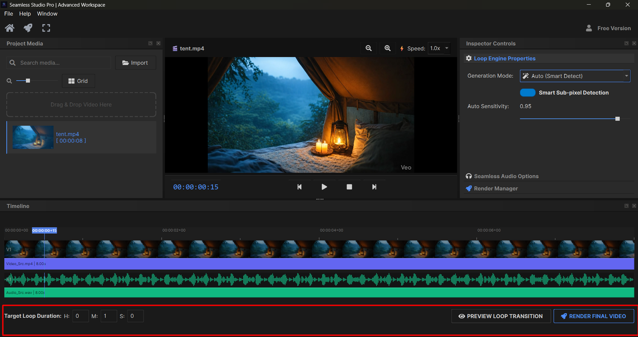
Task: Click the hours duration input field
Action: pos(81,316)
